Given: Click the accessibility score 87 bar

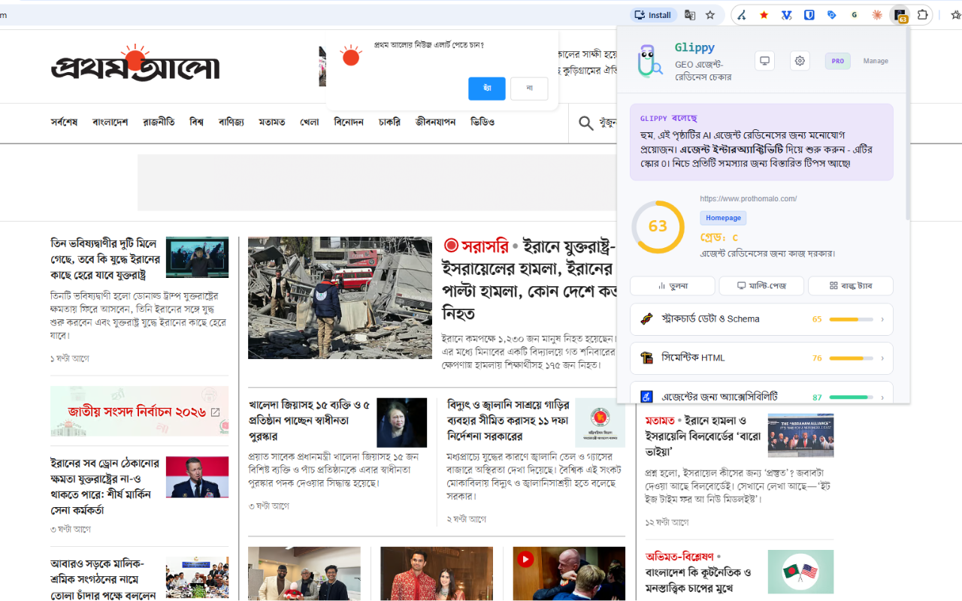Looking at the screenshot, I should tap(851, 397).
